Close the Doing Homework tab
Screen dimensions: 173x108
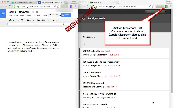61,2
